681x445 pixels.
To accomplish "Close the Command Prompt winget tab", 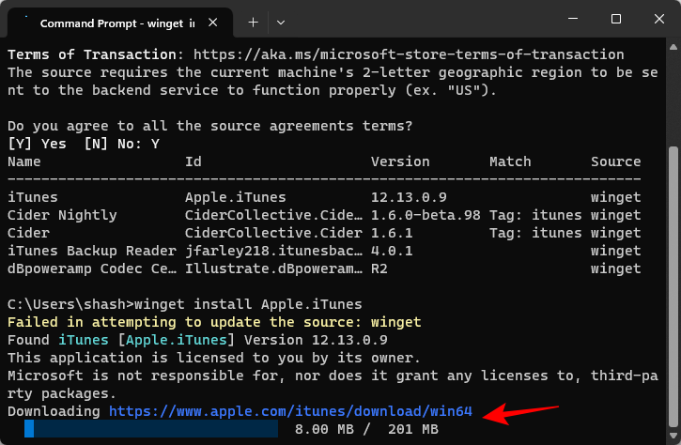I will [x=217, y=21].
